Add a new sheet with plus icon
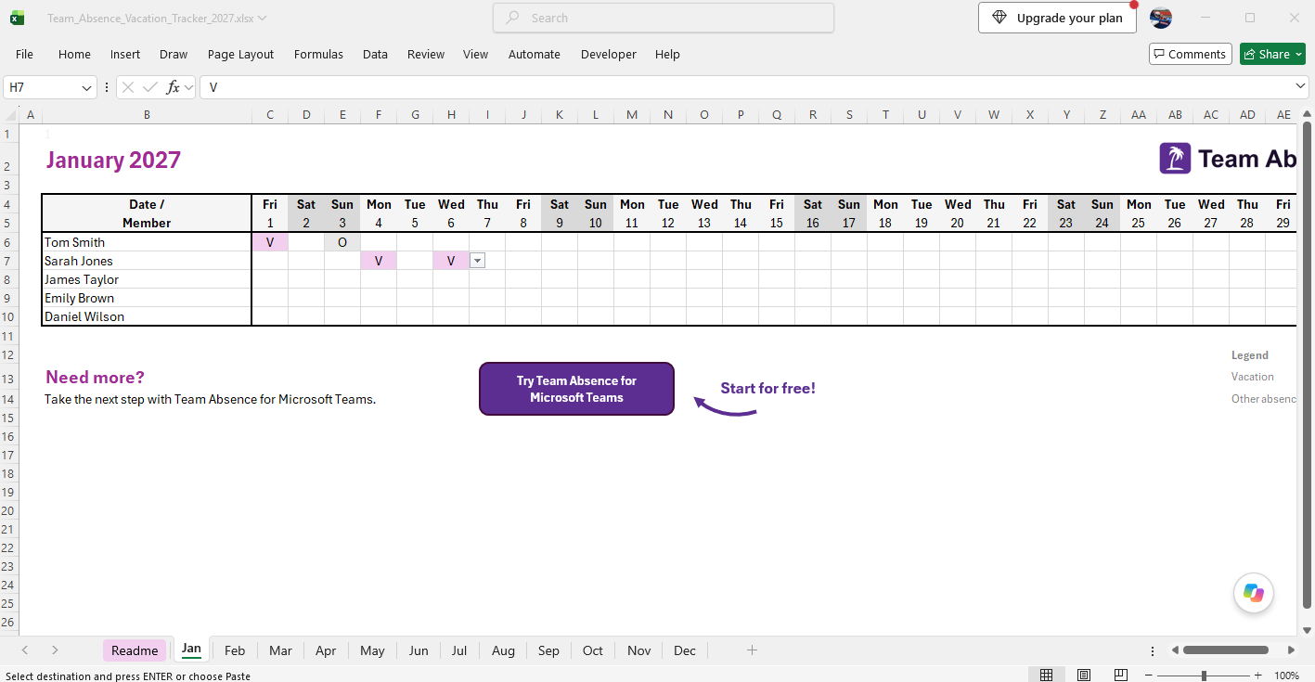The width and height of the screenshot is (1315, 682). tap(752, 650)
